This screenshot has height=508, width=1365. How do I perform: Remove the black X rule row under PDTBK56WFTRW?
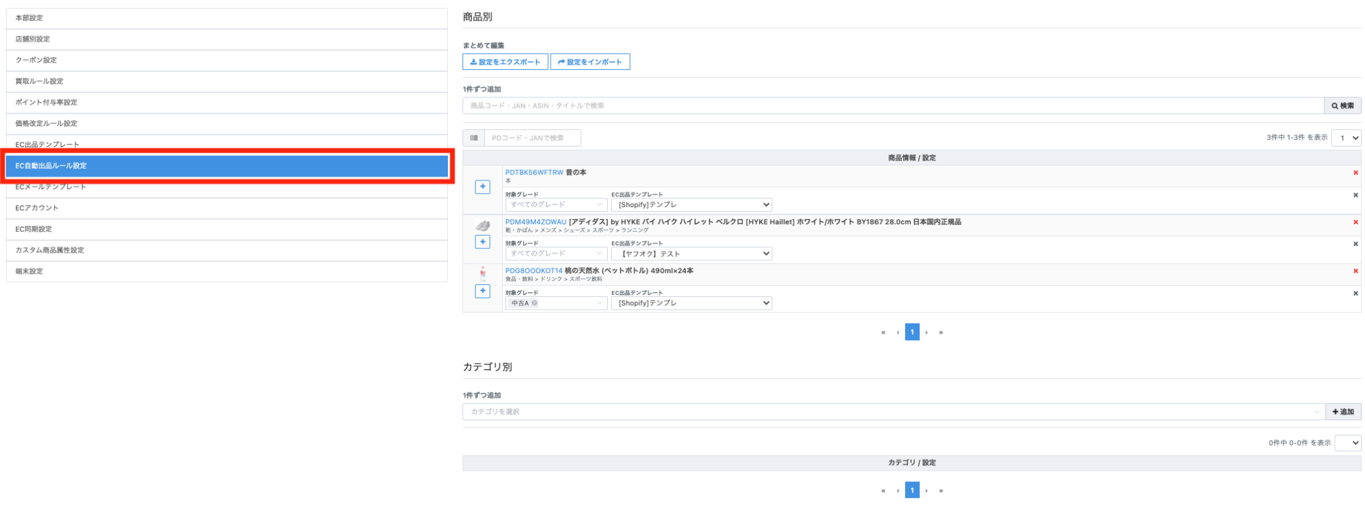(x=1355, y=195)
